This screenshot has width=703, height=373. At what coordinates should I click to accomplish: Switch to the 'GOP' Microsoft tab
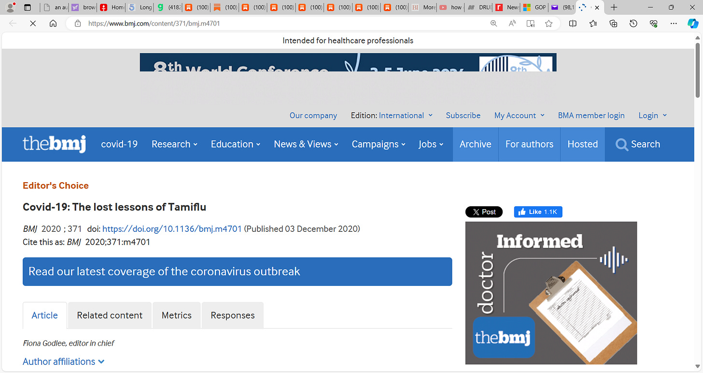535,7
